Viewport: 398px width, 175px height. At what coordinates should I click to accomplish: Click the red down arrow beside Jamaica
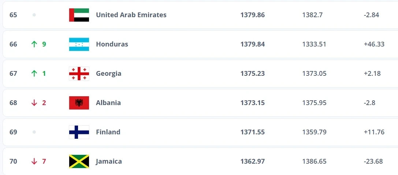coord(34,161)
